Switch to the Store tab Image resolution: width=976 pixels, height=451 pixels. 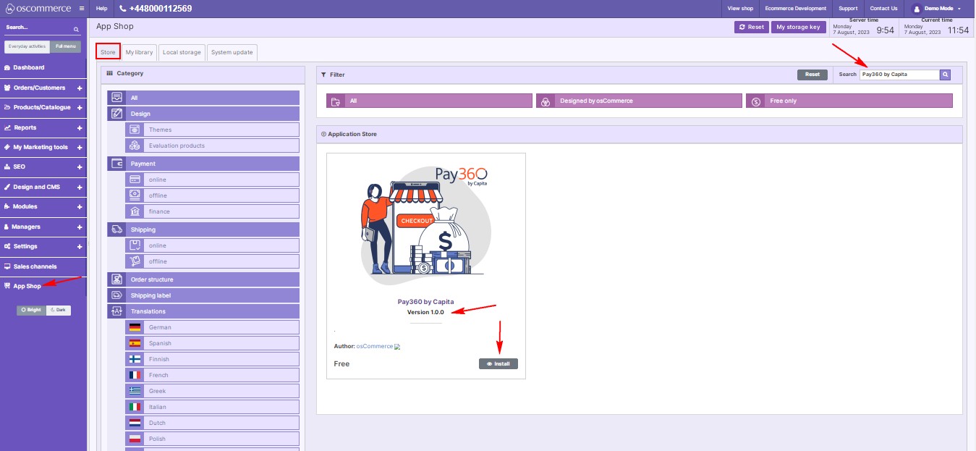tap(108, 52)
